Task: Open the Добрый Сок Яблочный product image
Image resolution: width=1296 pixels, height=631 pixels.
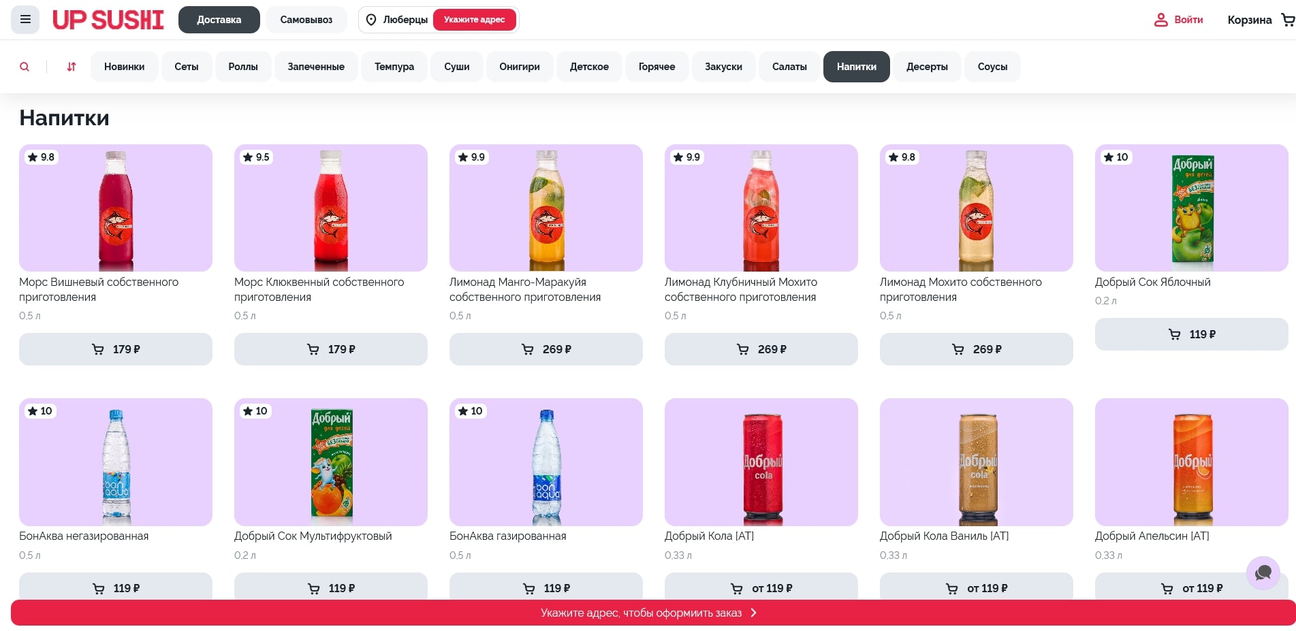Action: click(1191, 208)
